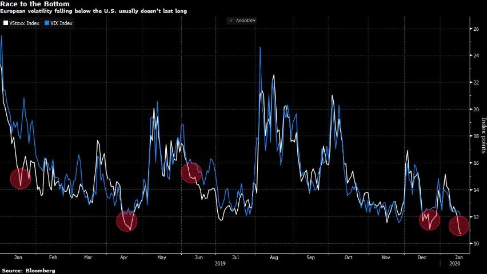Click the Index points axis title

pyautogui.click(x=483, y=136)
